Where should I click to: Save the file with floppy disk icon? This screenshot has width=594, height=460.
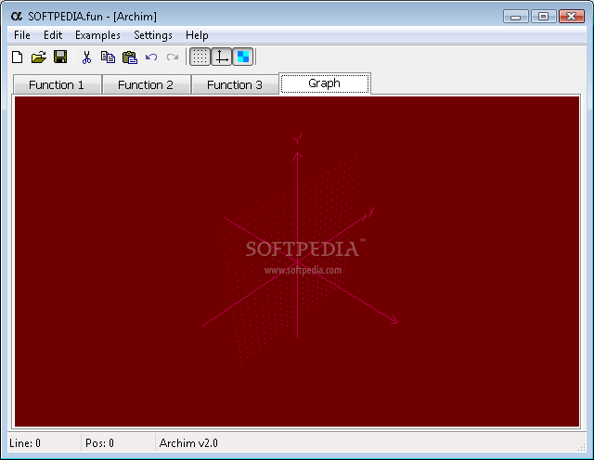(x=60, y=57)
